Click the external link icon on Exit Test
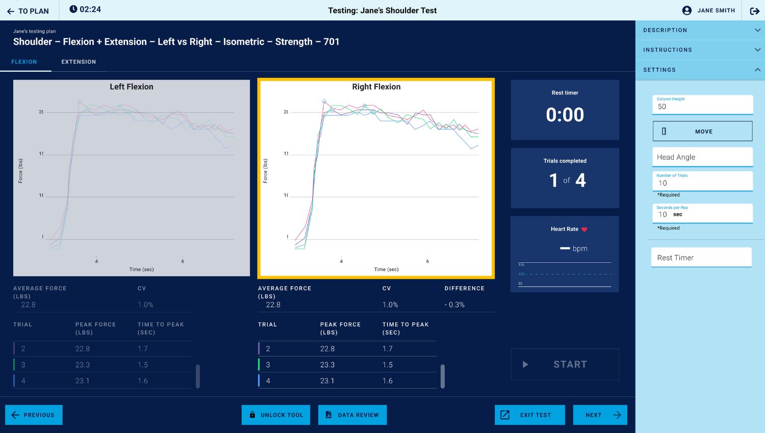This screenshot has height=433, width=765. pyautogui.click(x=505, y=415)
